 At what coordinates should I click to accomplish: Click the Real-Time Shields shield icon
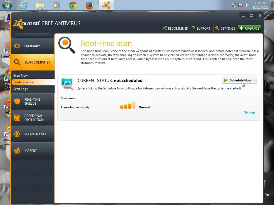(x=17, y=101)
